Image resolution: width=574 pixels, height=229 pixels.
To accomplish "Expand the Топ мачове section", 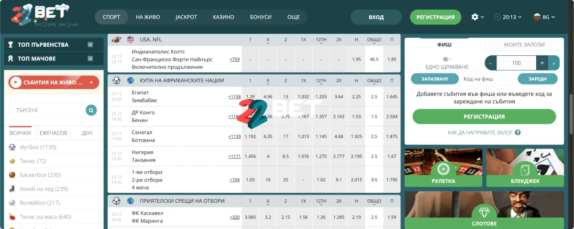I will (90, 59).
